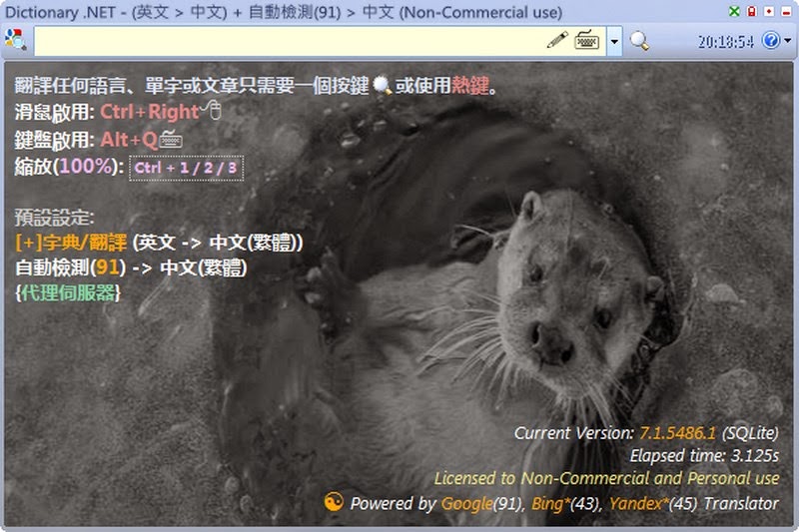Viewport: 799px width, 532px height.
Task: Click the magnifier translate button
Action: coord(639,40)
